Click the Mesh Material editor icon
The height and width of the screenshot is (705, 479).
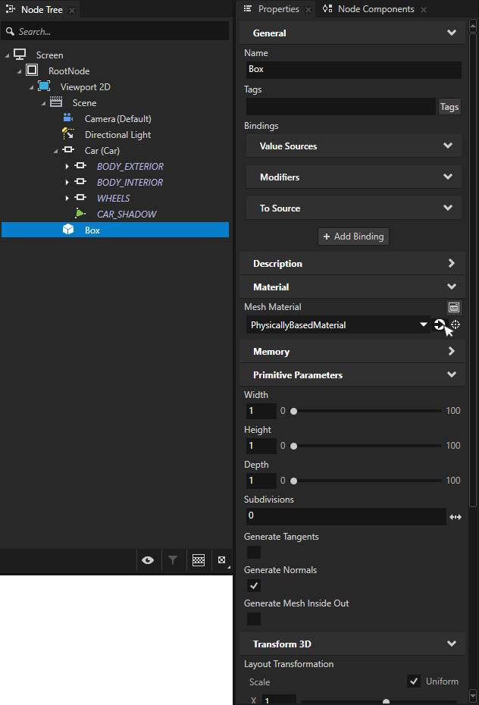pyautogui.click(x=454, y=307)
